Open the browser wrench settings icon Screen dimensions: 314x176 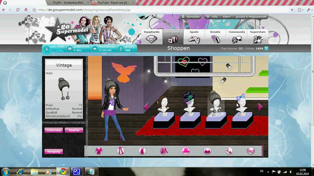tap(309, 10)
